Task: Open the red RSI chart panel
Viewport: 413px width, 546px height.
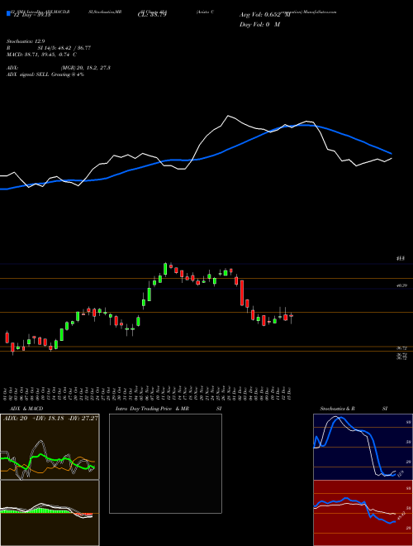Action: [363, 513]
